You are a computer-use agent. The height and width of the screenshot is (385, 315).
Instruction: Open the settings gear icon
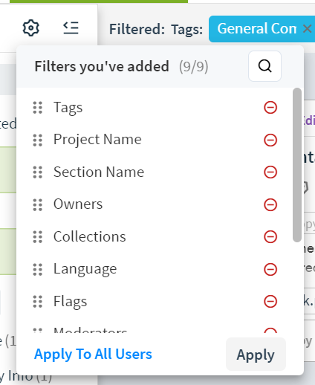point(31,28)
